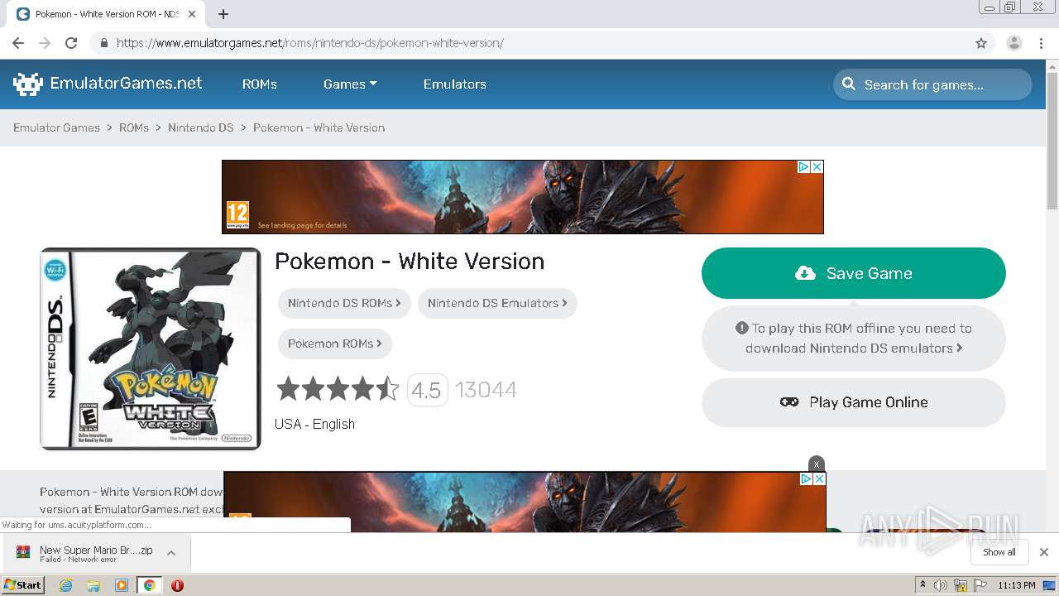The width and height of the screenshot is (1059, 596).
Task: Open the Emulators menu item
Action: pos(455,84)
